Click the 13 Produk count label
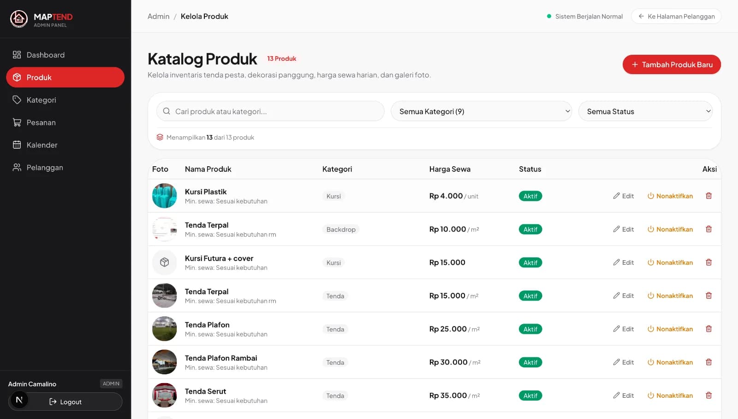The width and height of the screenshot is (738, 419). (282, 58)
